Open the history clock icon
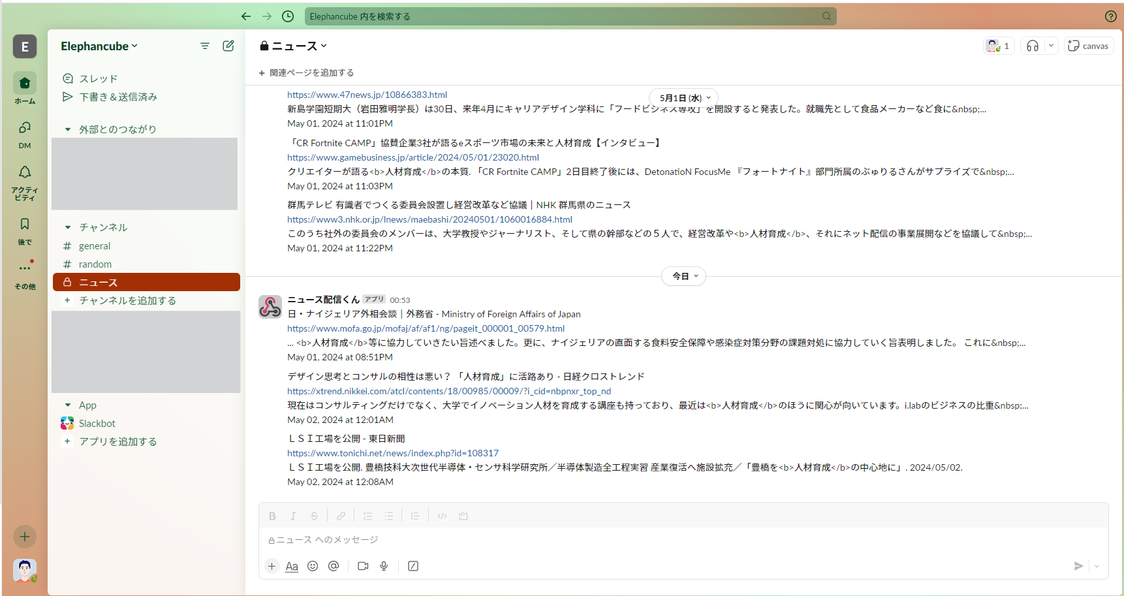The width and height of the screenshot is (1124, 596). pos(288,16)
